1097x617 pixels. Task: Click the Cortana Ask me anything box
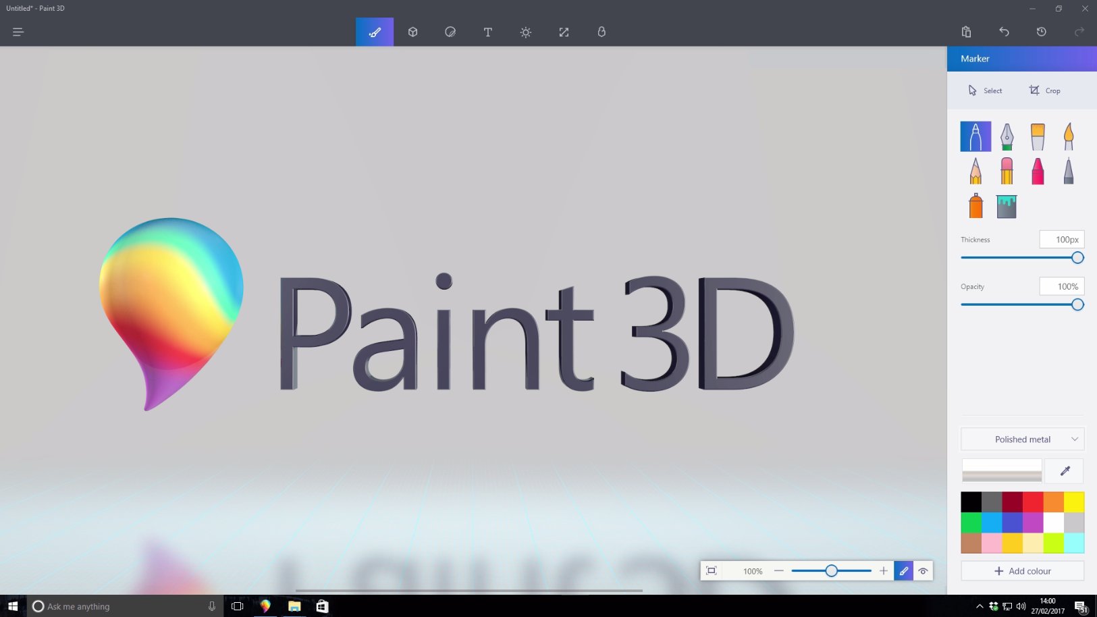[x=125, y=606]
